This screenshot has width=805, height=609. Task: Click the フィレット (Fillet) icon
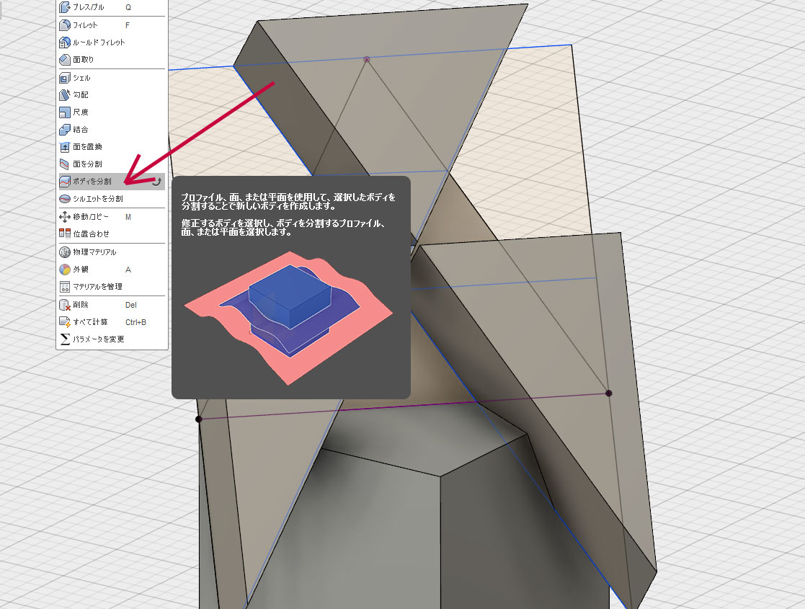tap(64, 25)
